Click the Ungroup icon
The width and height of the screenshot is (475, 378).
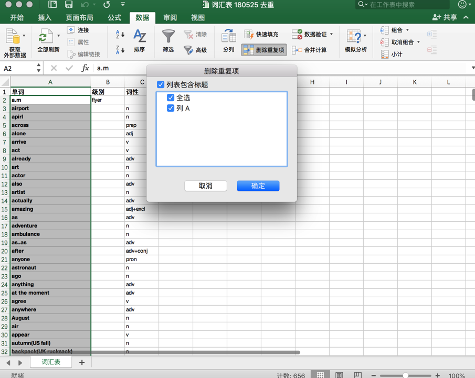click(384, 42)
